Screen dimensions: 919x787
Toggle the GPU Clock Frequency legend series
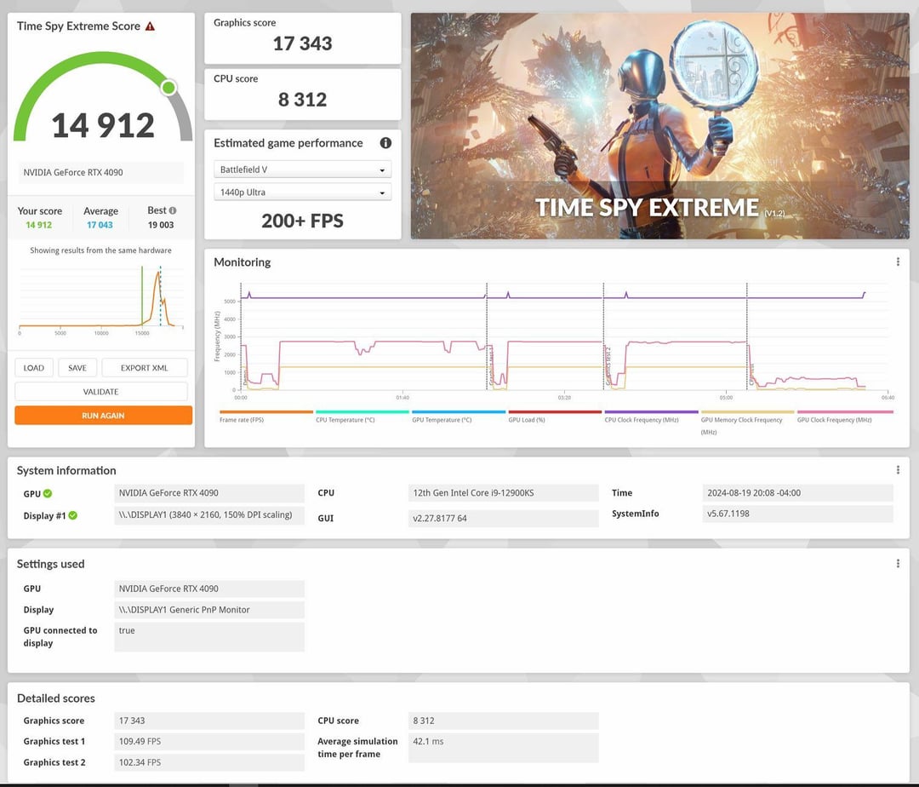[x=844, y=416]
